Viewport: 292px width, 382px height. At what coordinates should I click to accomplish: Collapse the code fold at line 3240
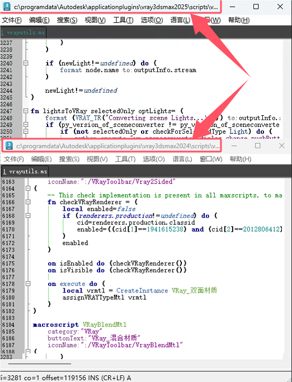pos(26,63)
